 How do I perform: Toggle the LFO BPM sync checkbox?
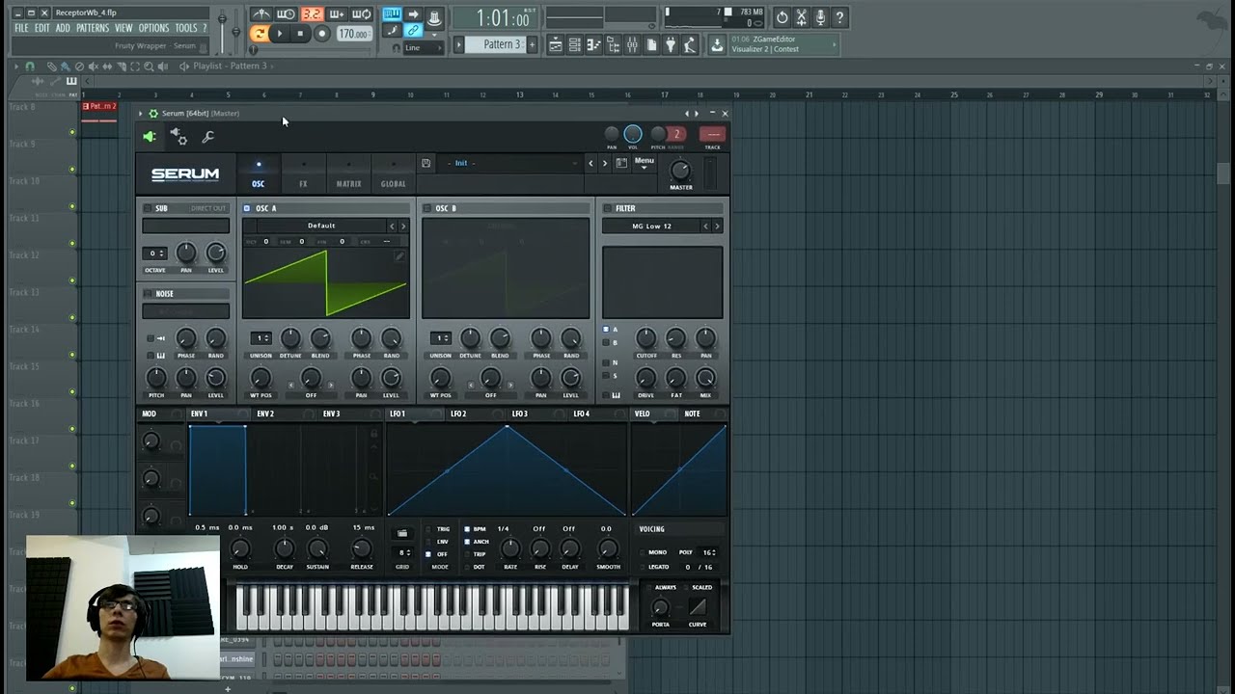(468, 529)
